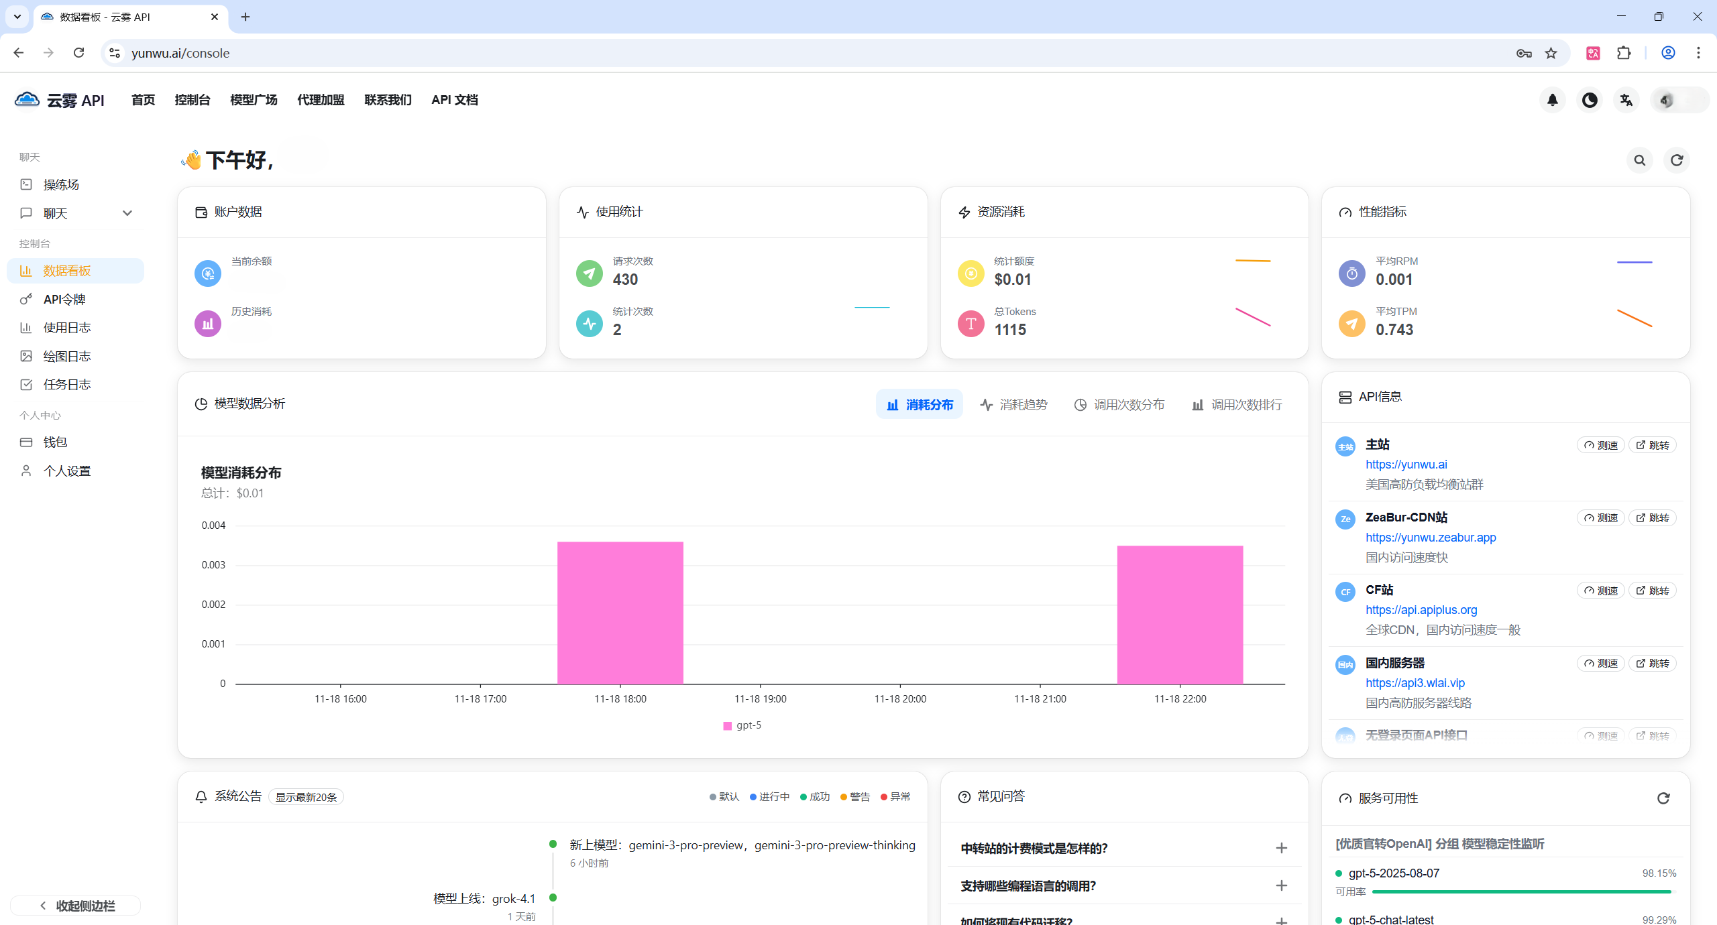Open the https://yunwu.ai link
The image size is (1717, 925).
tap(1406, 464)
